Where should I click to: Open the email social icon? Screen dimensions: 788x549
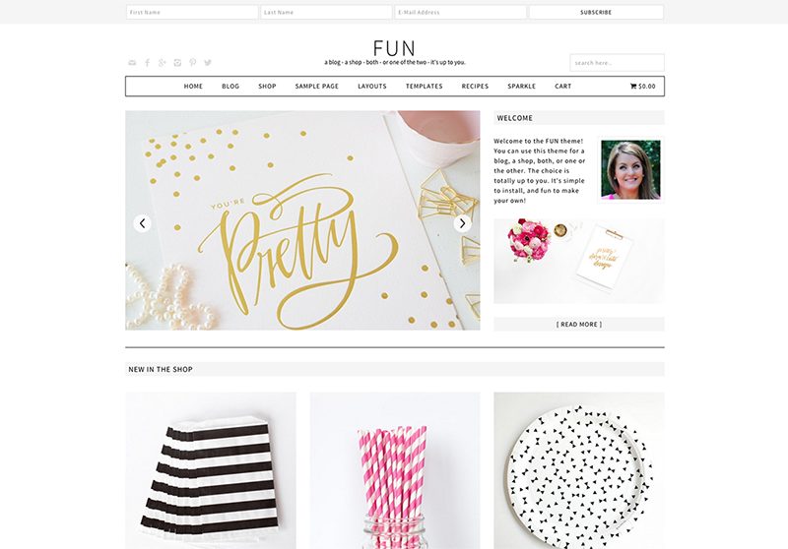click(132, 63)
